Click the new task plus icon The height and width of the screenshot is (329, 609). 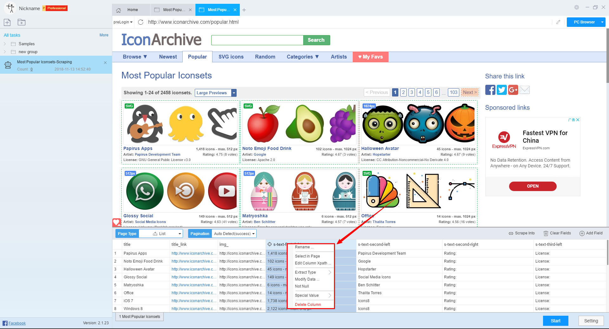point(7,22)
